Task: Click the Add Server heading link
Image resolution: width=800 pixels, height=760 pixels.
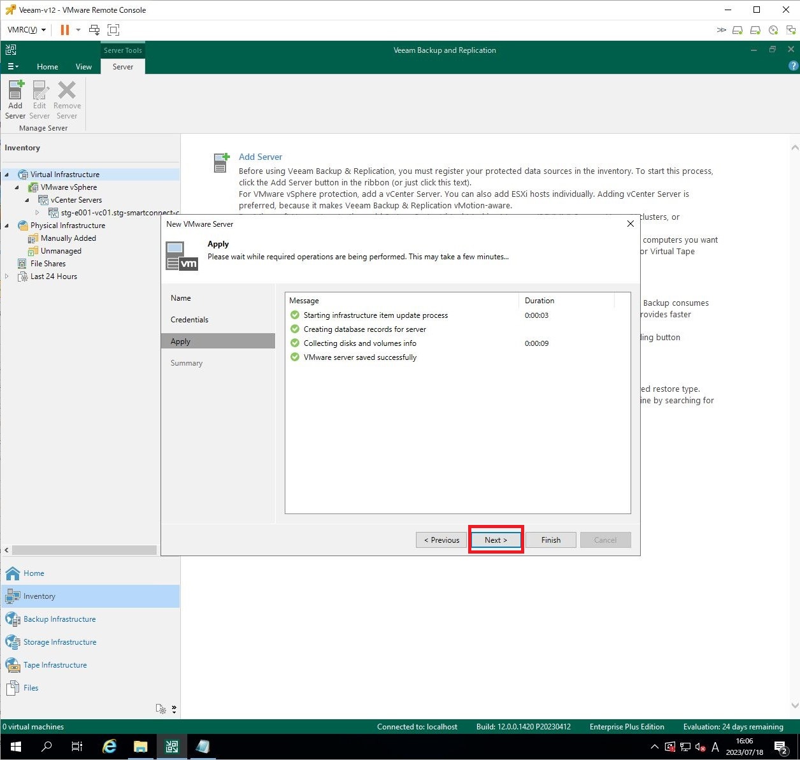Action: point(261,157)
